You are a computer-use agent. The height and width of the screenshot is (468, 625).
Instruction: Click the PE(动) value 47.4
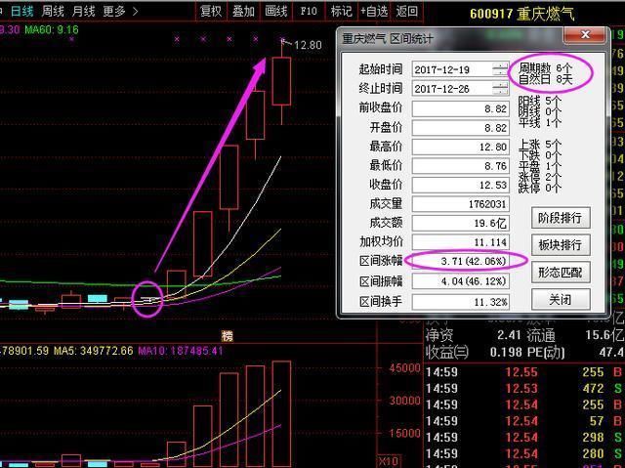(611, 352)
